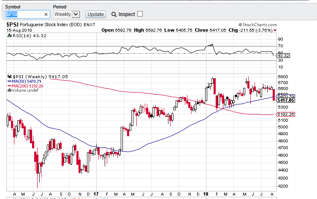Click the candlestick icon beside $PSI (Weekly)
Screen dimensions: 317x199
(x=10, y=76)
